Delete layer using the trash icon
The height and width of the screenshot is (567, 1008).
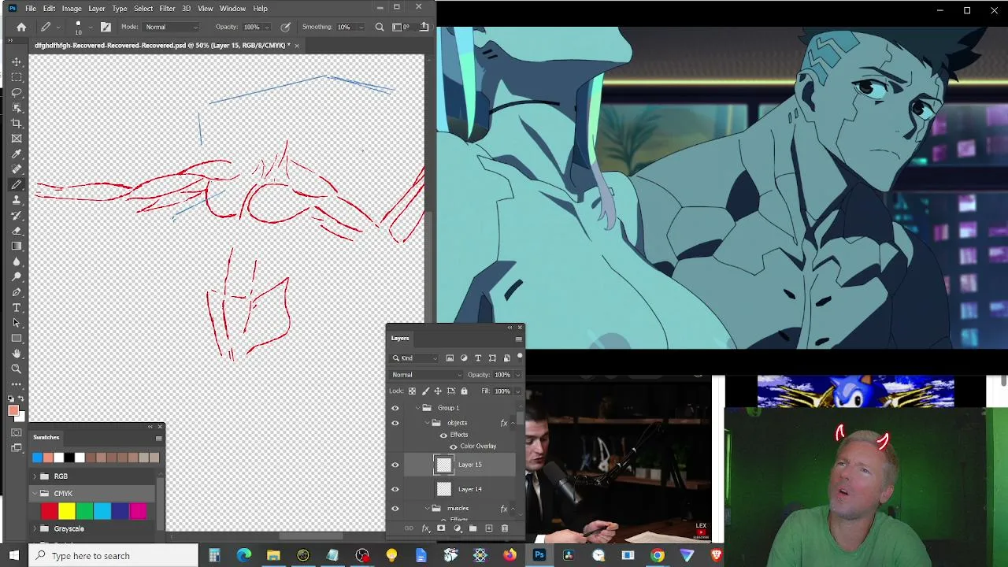[505, 528]
